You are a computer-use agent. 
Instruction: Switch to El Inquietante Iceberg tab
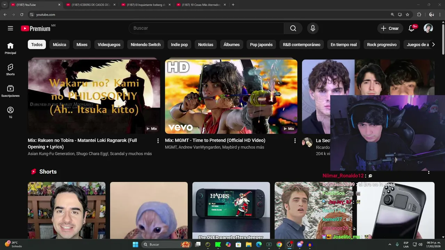click(145, 5)
